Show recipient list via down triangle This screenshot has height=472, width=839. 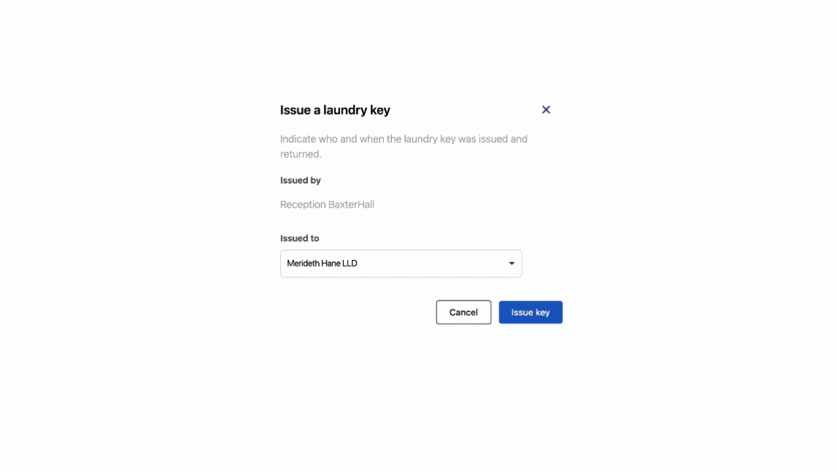[511, 264]
